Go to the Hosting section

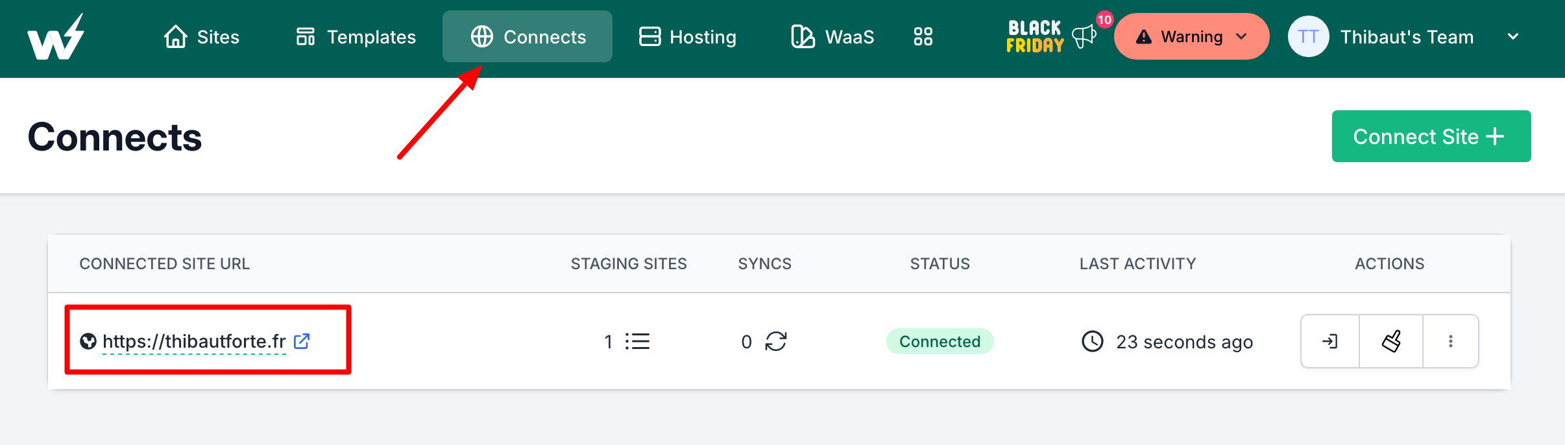coord(688,37)
